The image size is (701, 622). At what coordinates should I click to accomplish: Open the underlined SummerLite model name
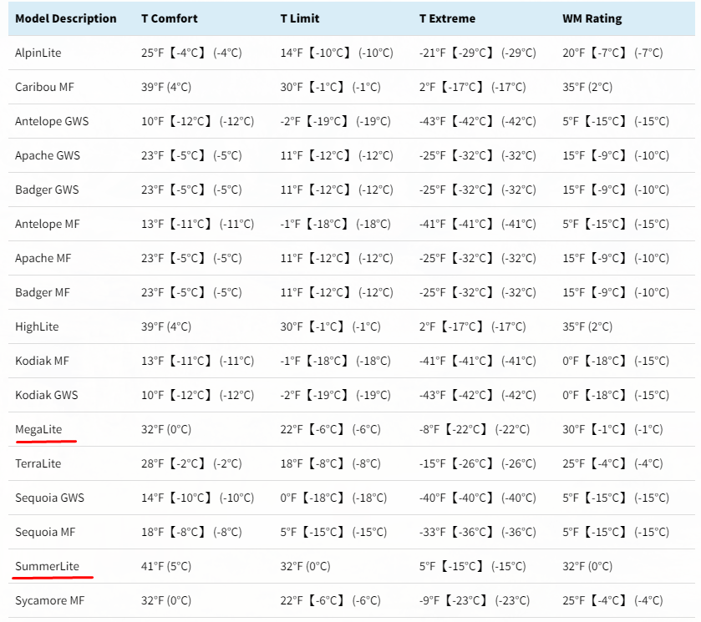pos(47,566)
